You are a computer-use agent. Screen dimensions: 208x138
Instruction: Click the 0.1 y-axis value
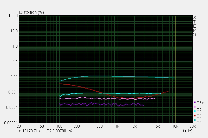(x=15, y=62)
